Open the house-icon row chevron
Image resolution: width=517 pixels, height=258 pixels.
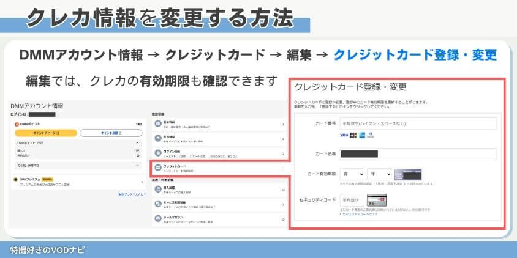point(283,139)
